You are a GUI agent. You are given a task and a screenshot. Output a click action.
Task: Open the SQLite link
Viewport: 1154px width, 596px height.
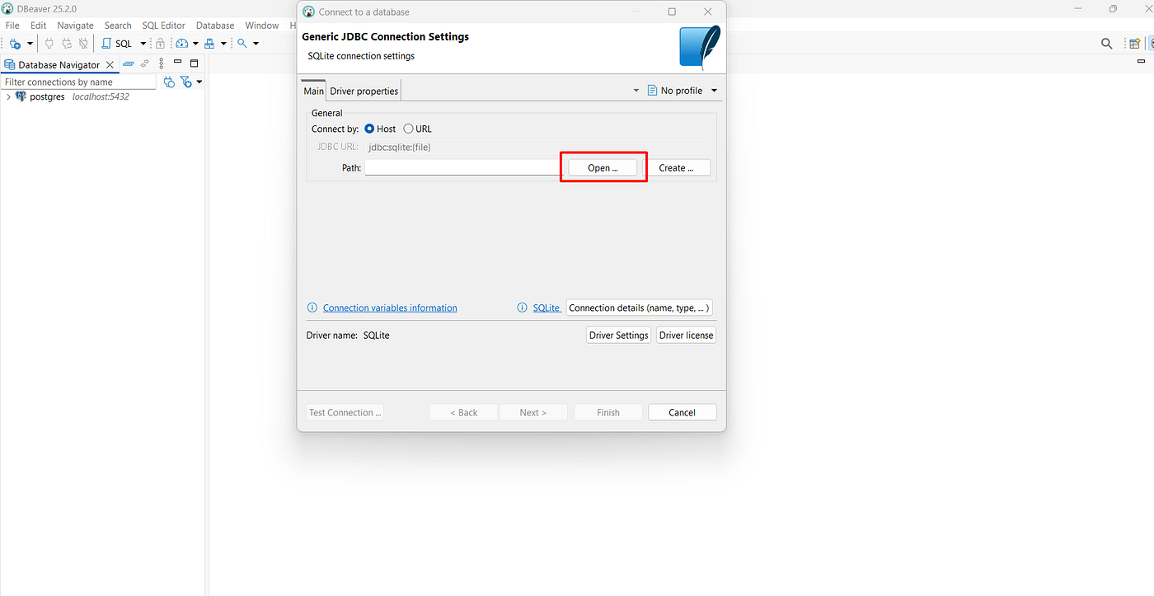click(x=547, y=307)
